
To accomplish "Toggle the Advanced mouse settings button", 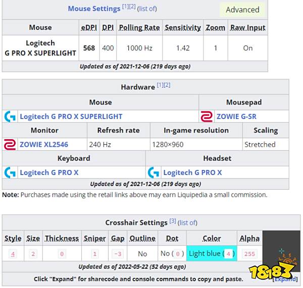I will pos(242,10).
